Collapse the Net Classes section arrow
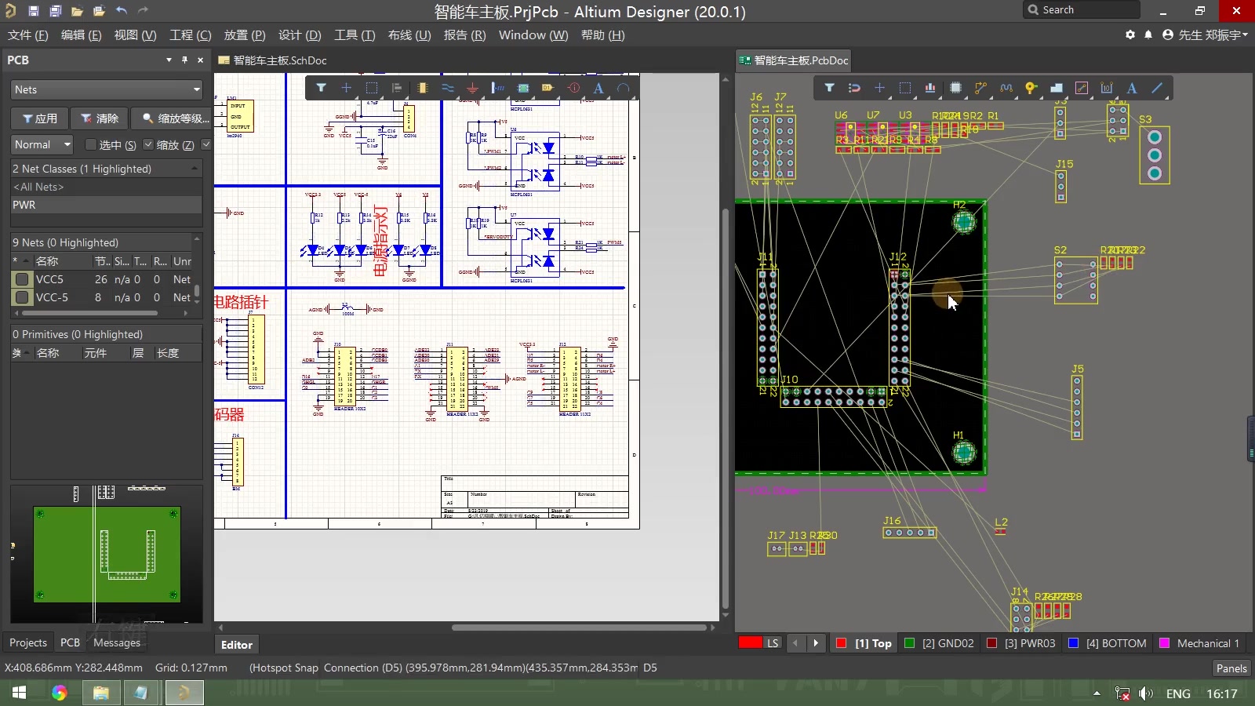Image resolution: width=1255 pixels, height=706 pixels. pos(195,169)
